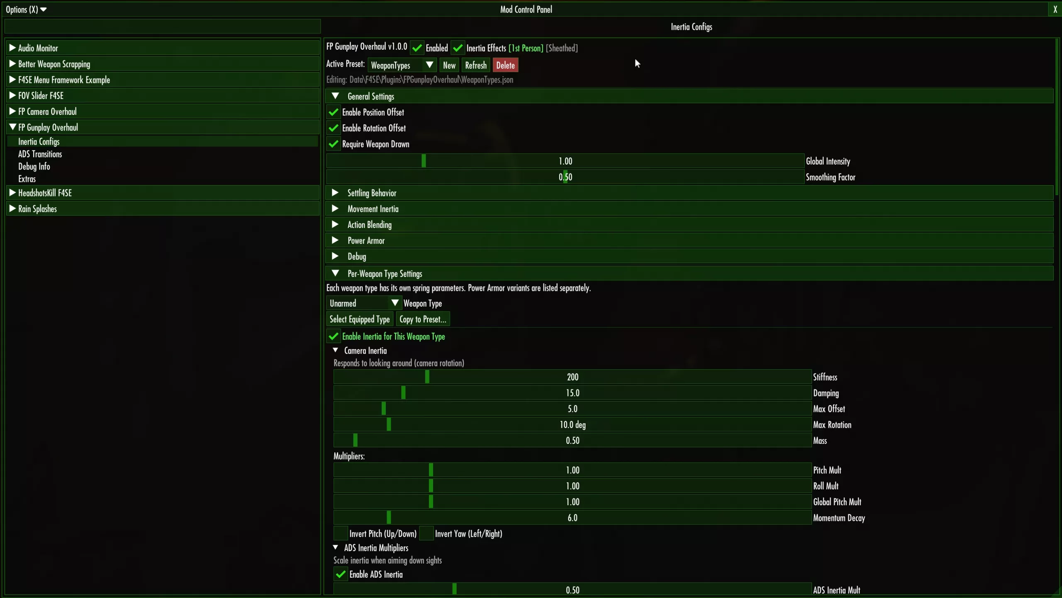Open the Options (X) dropdown menu
The height and width of the screenshot is (598, 1062).
click(x=26, y=9)
